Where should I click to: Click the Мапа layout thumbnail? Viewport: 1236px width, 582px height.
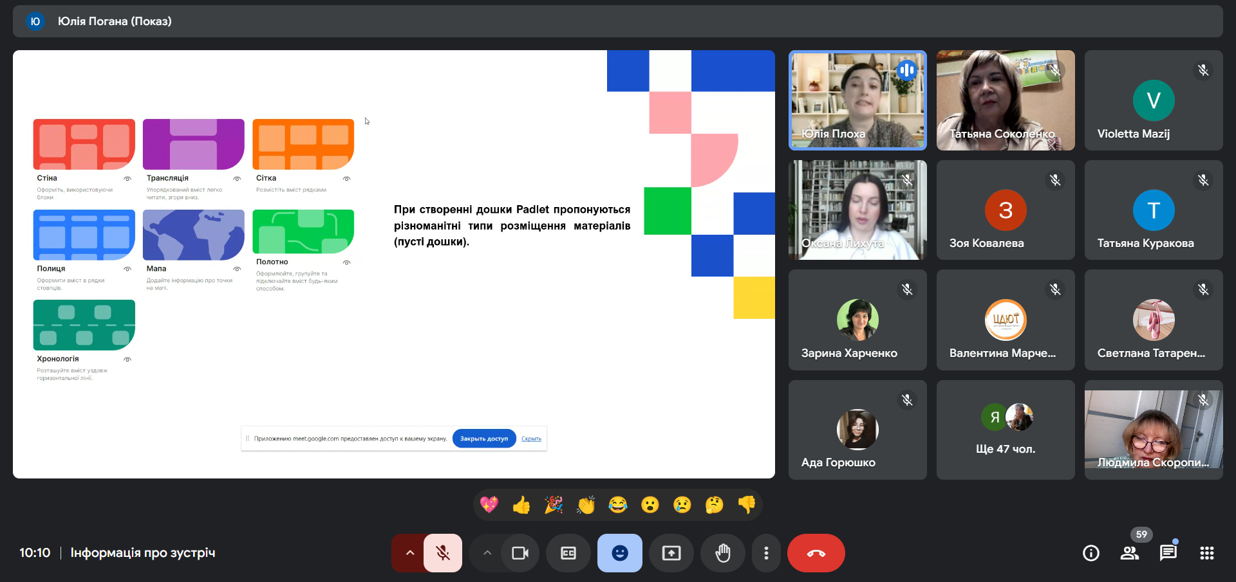point(193,235)
